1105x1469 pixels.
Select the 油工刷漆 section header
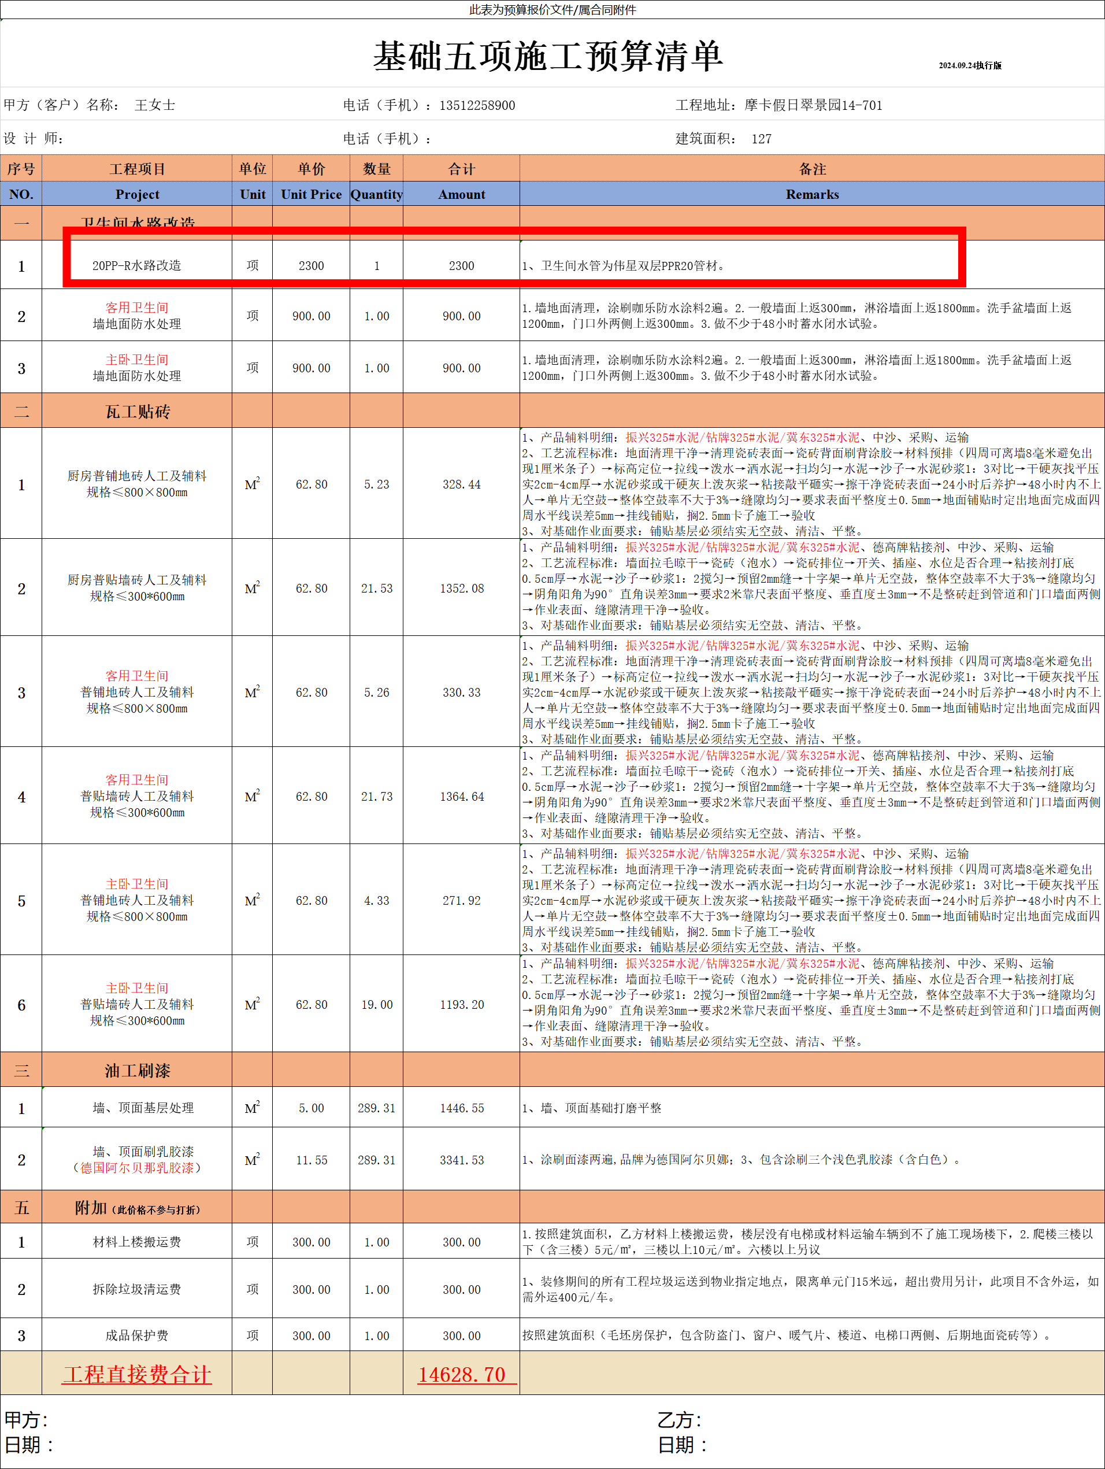tap(137, 1071)
